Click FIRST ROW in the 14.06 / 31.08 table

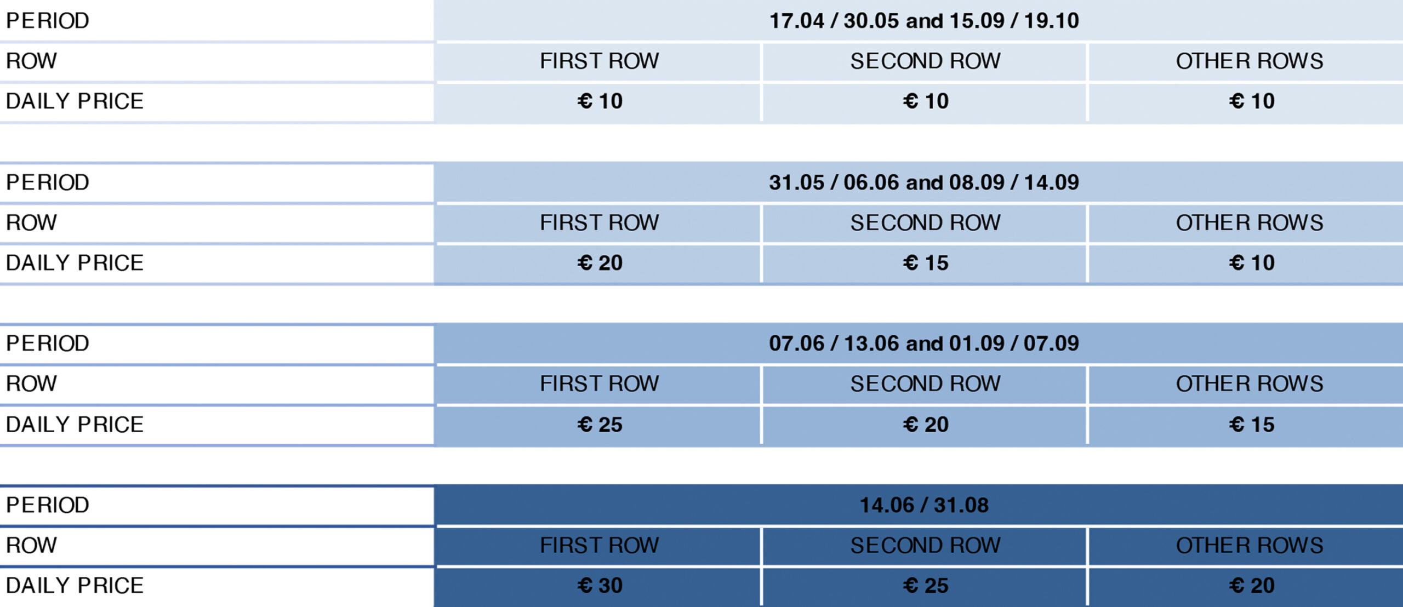(x=600, y=545)
